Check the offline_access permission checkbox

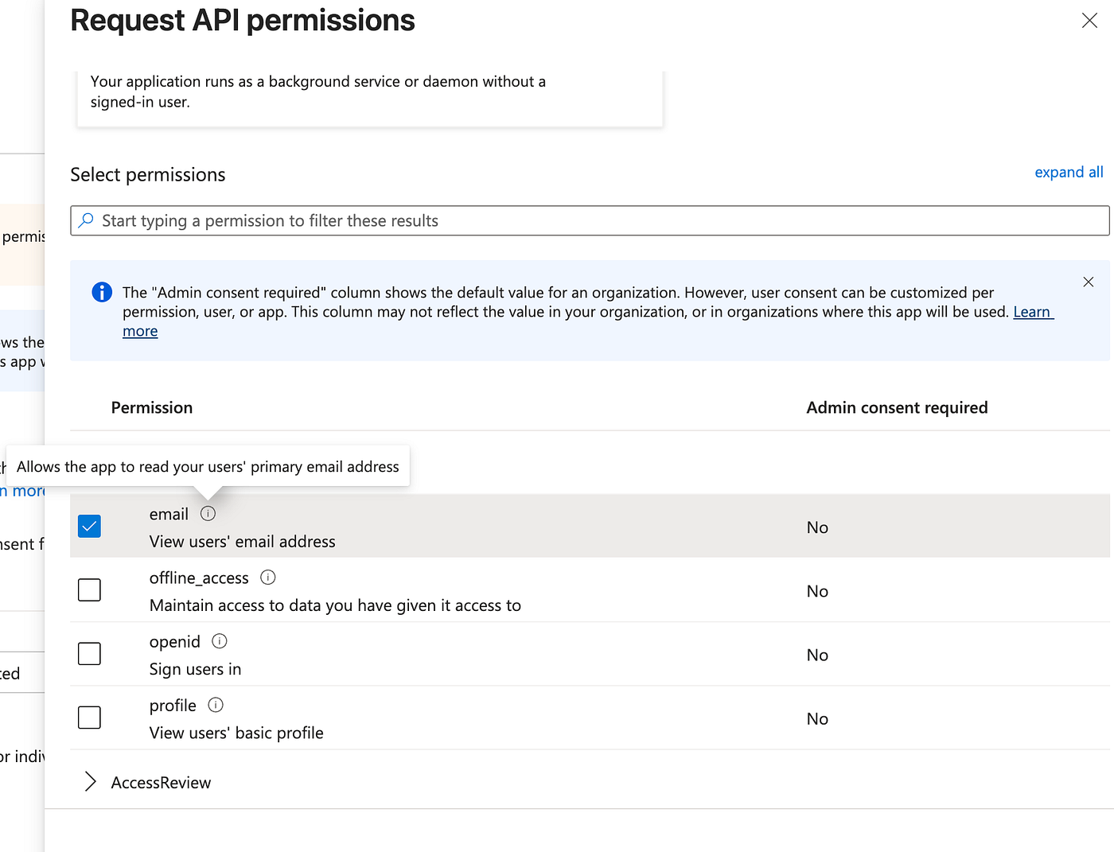point(89,590)
